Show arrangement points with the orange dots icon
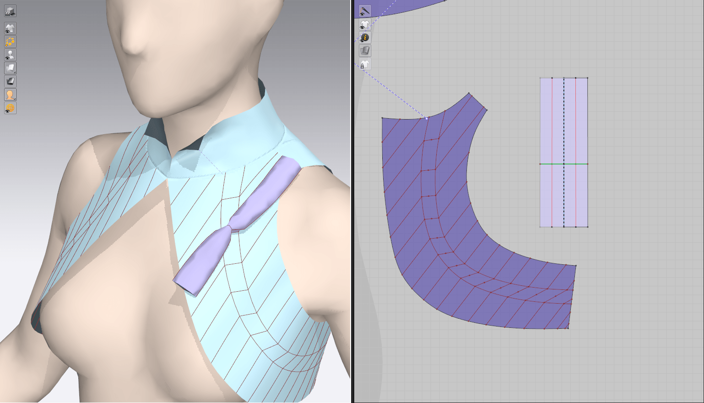 (10, 42)
